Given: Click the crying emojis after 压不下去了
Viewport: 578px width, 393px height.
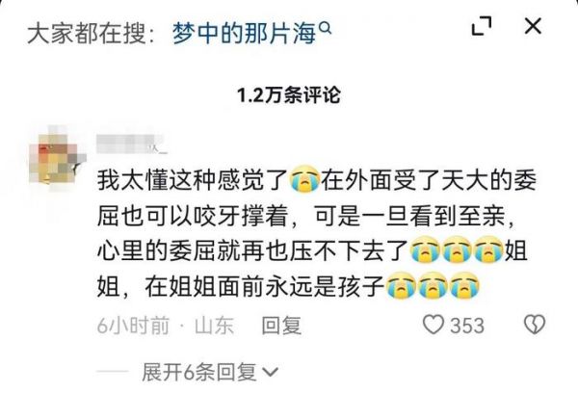Looking at the screenshot, I should (457, 250).
